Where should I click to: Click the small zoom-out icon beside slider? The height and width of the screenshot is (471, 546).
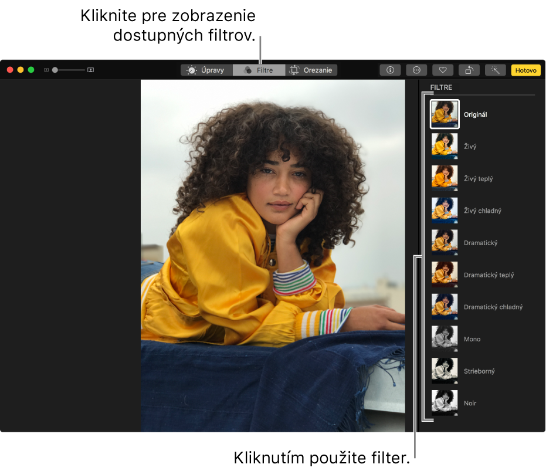point(46,70)
